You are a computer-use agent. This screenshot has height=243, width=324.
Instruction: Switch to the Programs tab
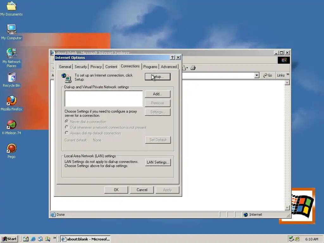[150, 66]
